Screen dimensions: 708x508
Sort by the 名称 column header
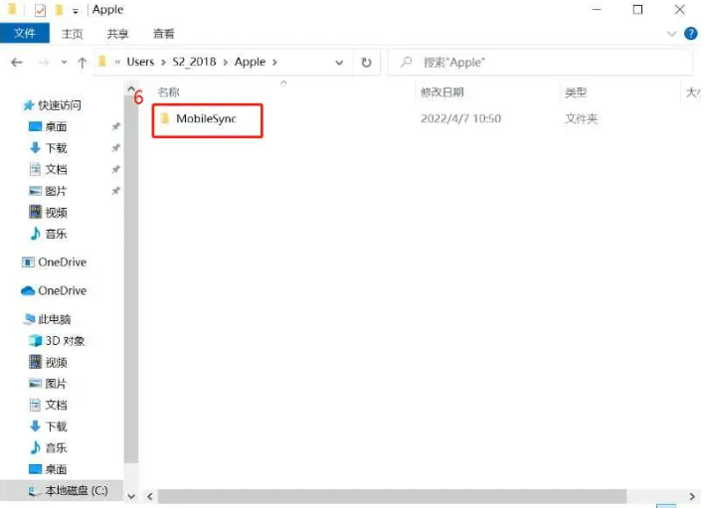pyautogui.click(x=169, y=92)
